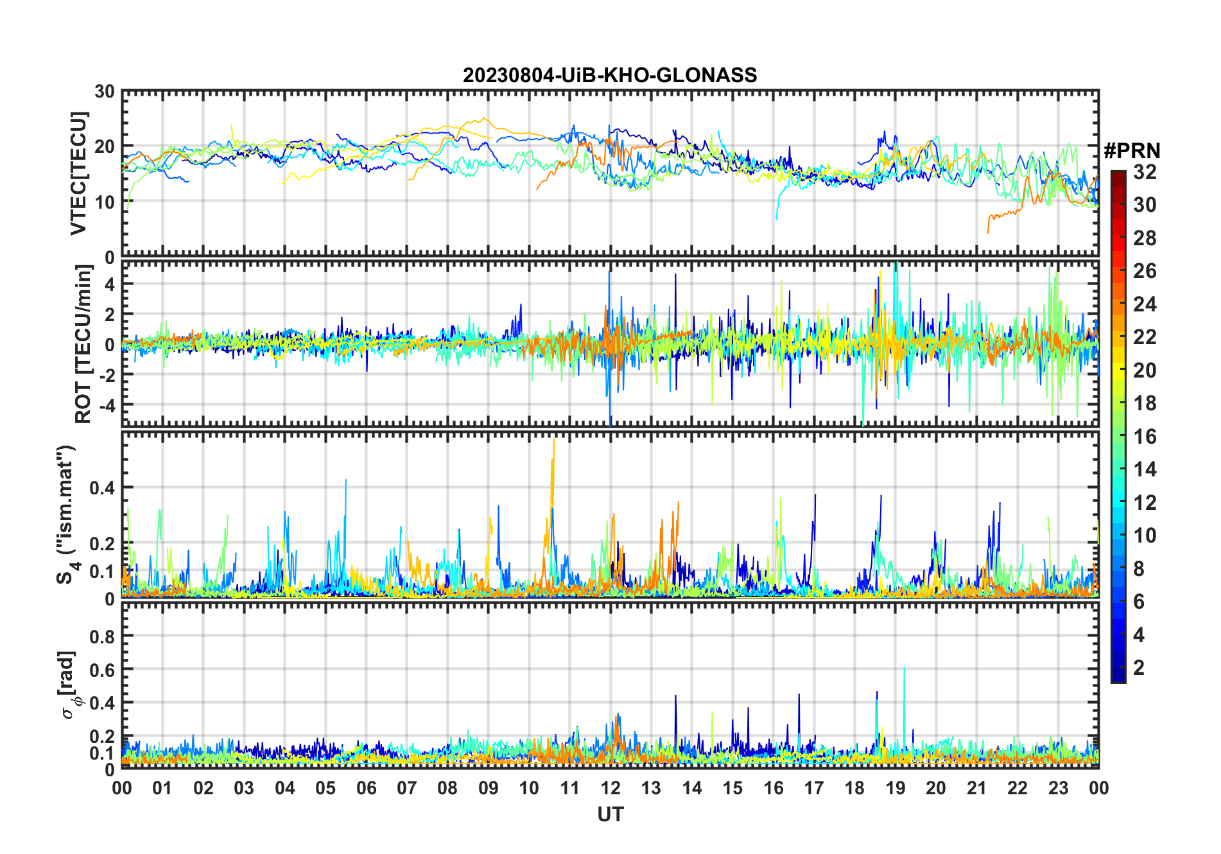1221x854 pixels.
Task: Click the plot title 20230804-UiB-KHO-GLONASS
Action: [x=610, y=76]
